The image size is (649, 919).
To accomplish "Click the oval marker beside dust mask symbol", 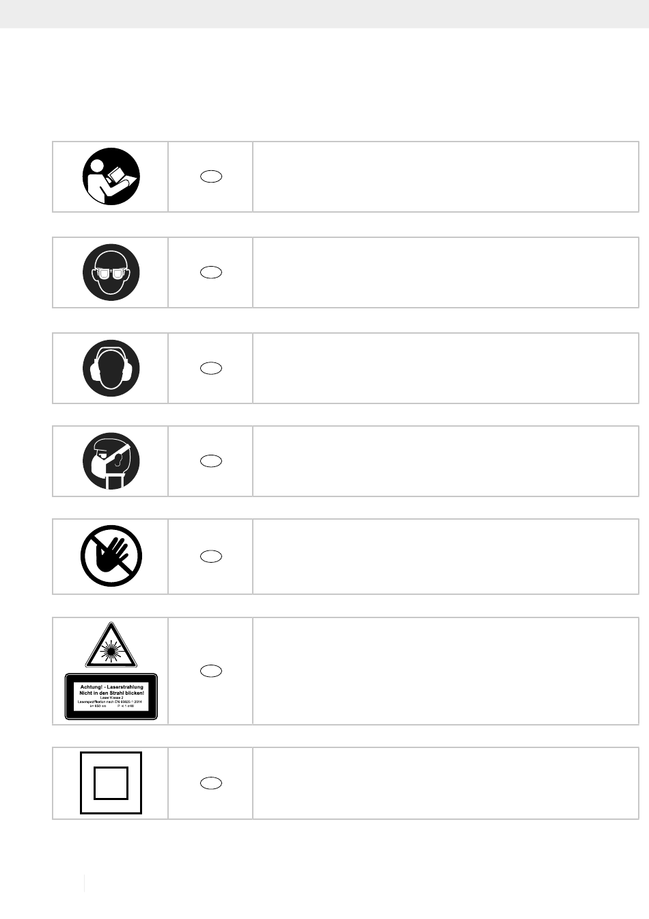I will [211, 461].
